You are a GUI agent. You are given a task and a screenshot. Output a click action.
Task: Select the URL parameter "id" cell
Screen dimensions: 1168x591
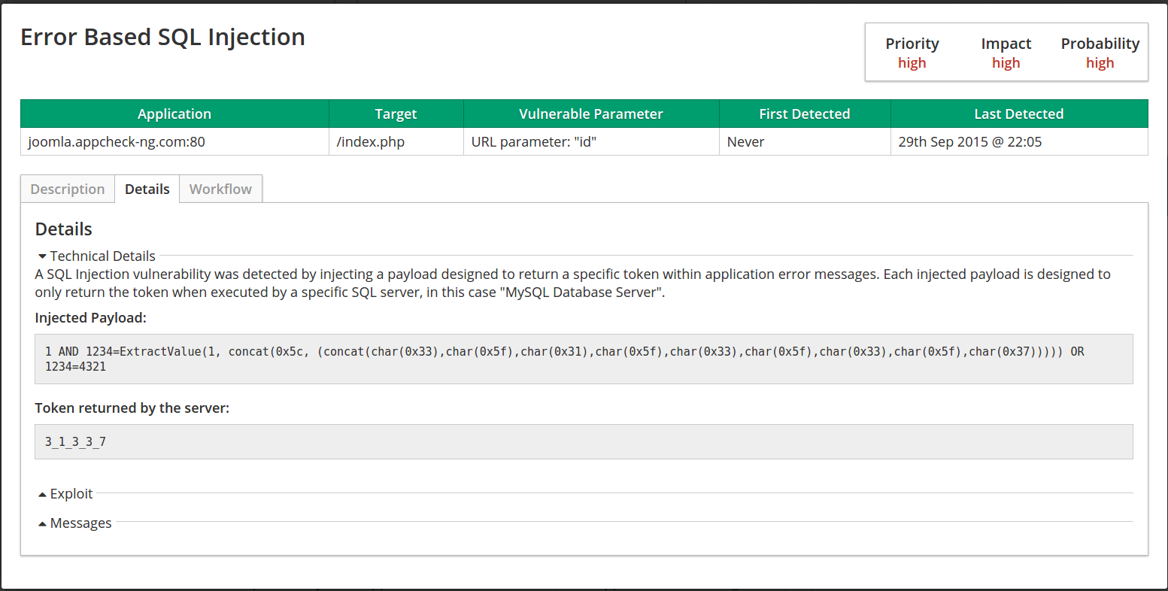(x=534, y=142)
